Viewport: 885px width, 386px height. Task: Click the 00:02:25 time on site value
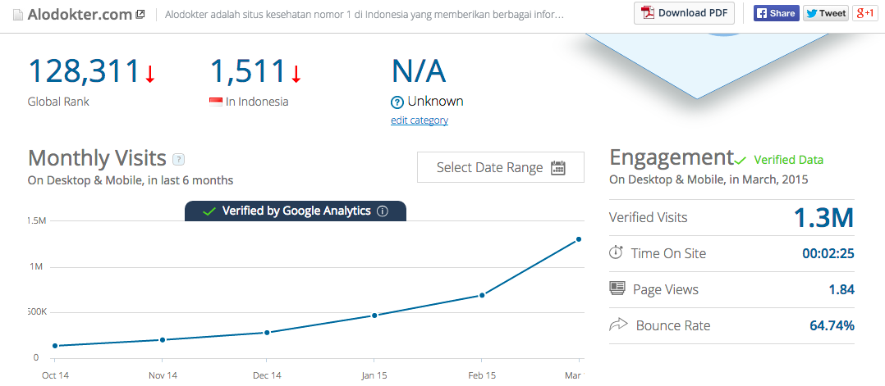pyautogui.click(x=828, y=253)
